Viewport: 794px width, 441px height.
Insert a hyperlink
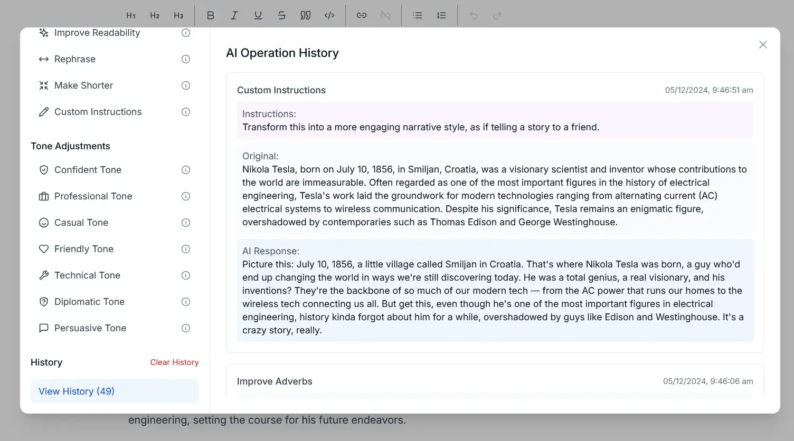click(362, 15)
